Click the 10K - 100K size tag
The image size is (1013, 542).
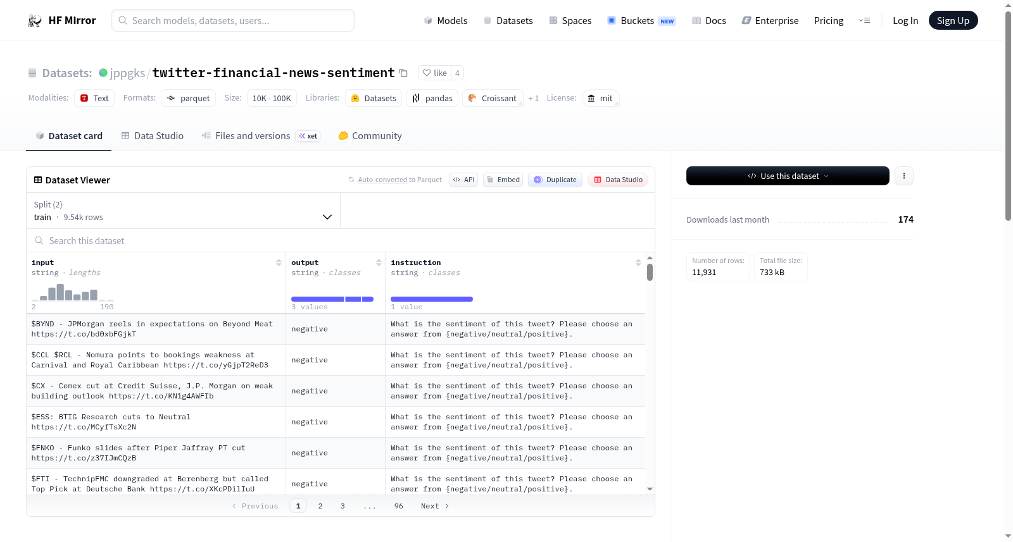point(272,98)
